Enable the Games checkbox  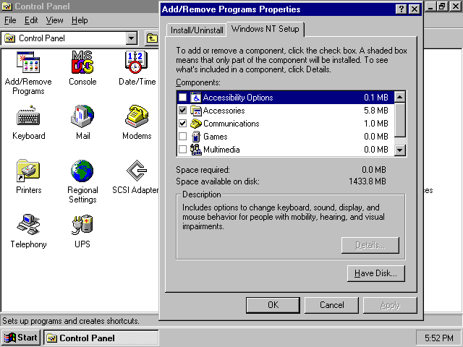pyautogui.click(x=182, y=137)
